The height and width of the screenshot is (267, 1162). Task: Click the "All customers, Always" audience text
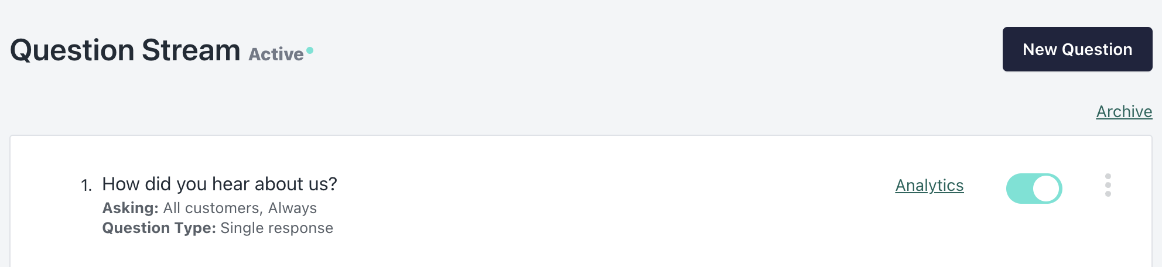pyautogui.click(x=240, y=208)
